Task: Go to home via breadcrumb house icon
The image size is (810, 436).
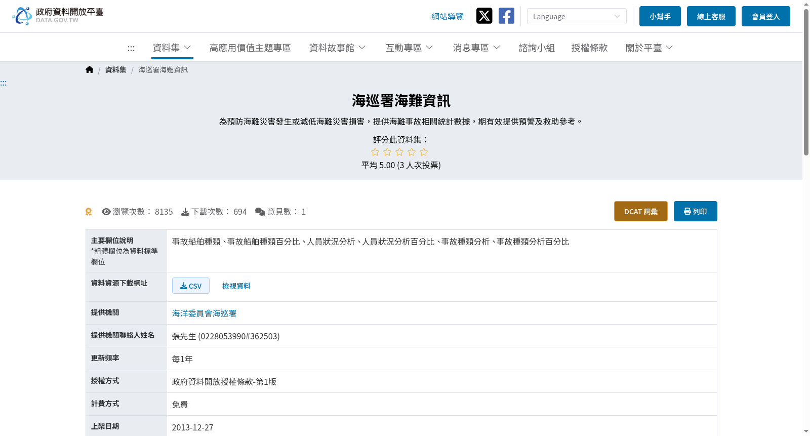Action: (x=90, y=70)
